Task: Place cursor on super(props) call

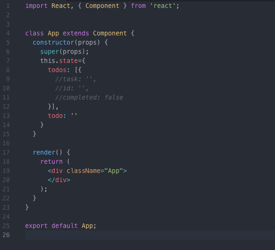Action: 64,52
